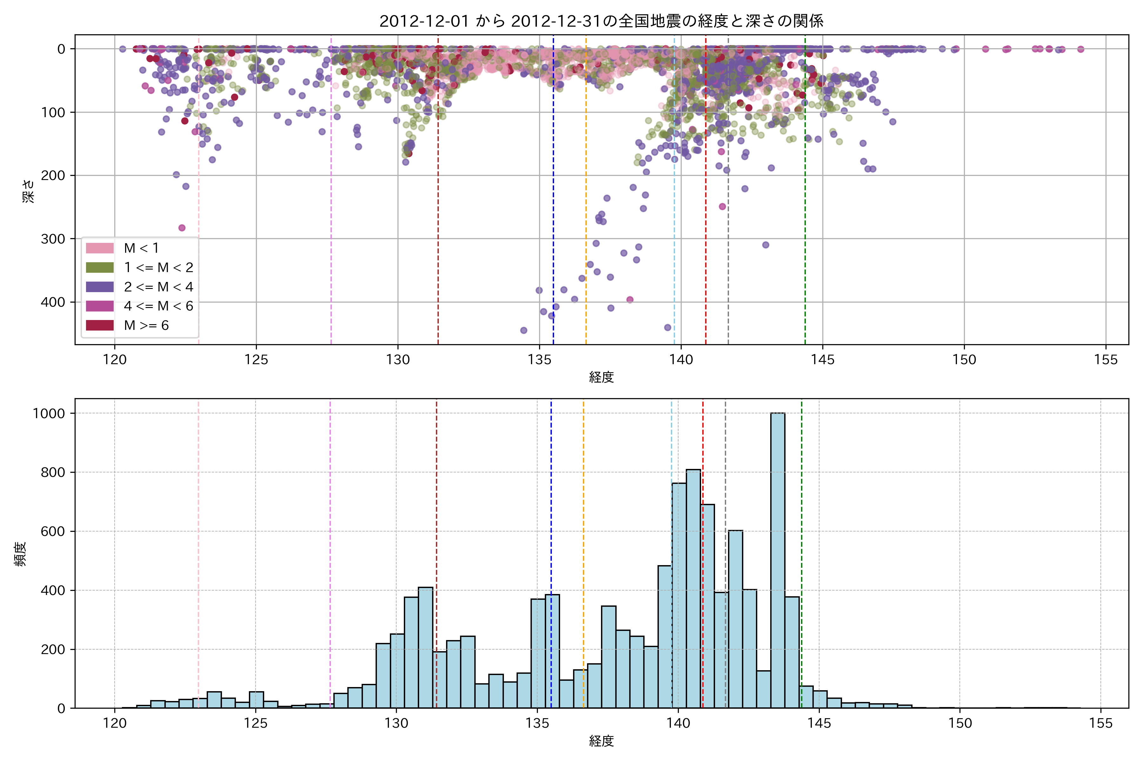Click the magenta 4 <= M < 6 legend swatch
The height and width of the screenshot is (762, 1143).
point(100,306)
